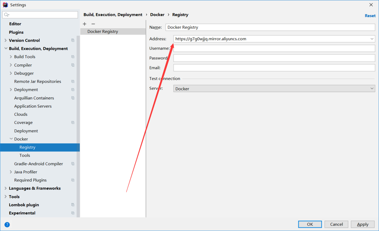The image size is (379, 231).
Task: Collapse the Docker tree node
Action: click(11, 139)
